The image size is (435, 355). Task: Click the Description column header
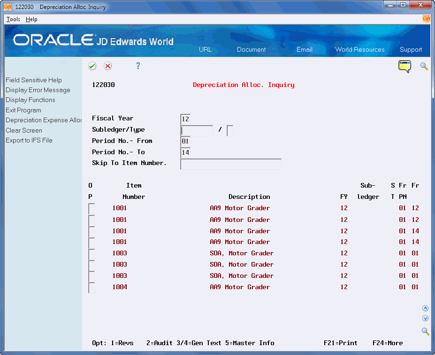tap(249, 197)
